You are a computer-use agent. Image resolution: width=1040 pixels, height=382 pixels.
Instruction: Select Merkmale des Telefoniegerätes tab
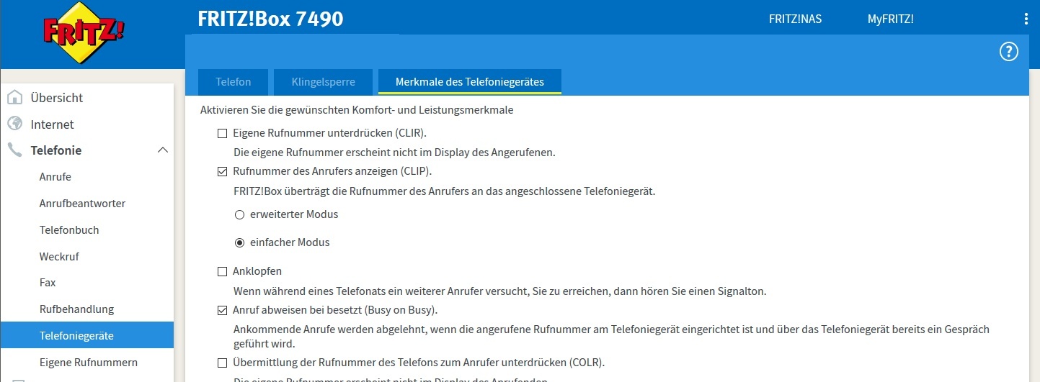coord(470,82)
